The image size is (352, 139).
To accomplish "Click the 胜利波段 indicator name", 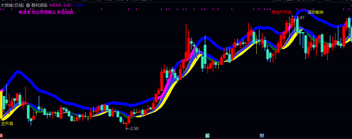I will 39,5.
